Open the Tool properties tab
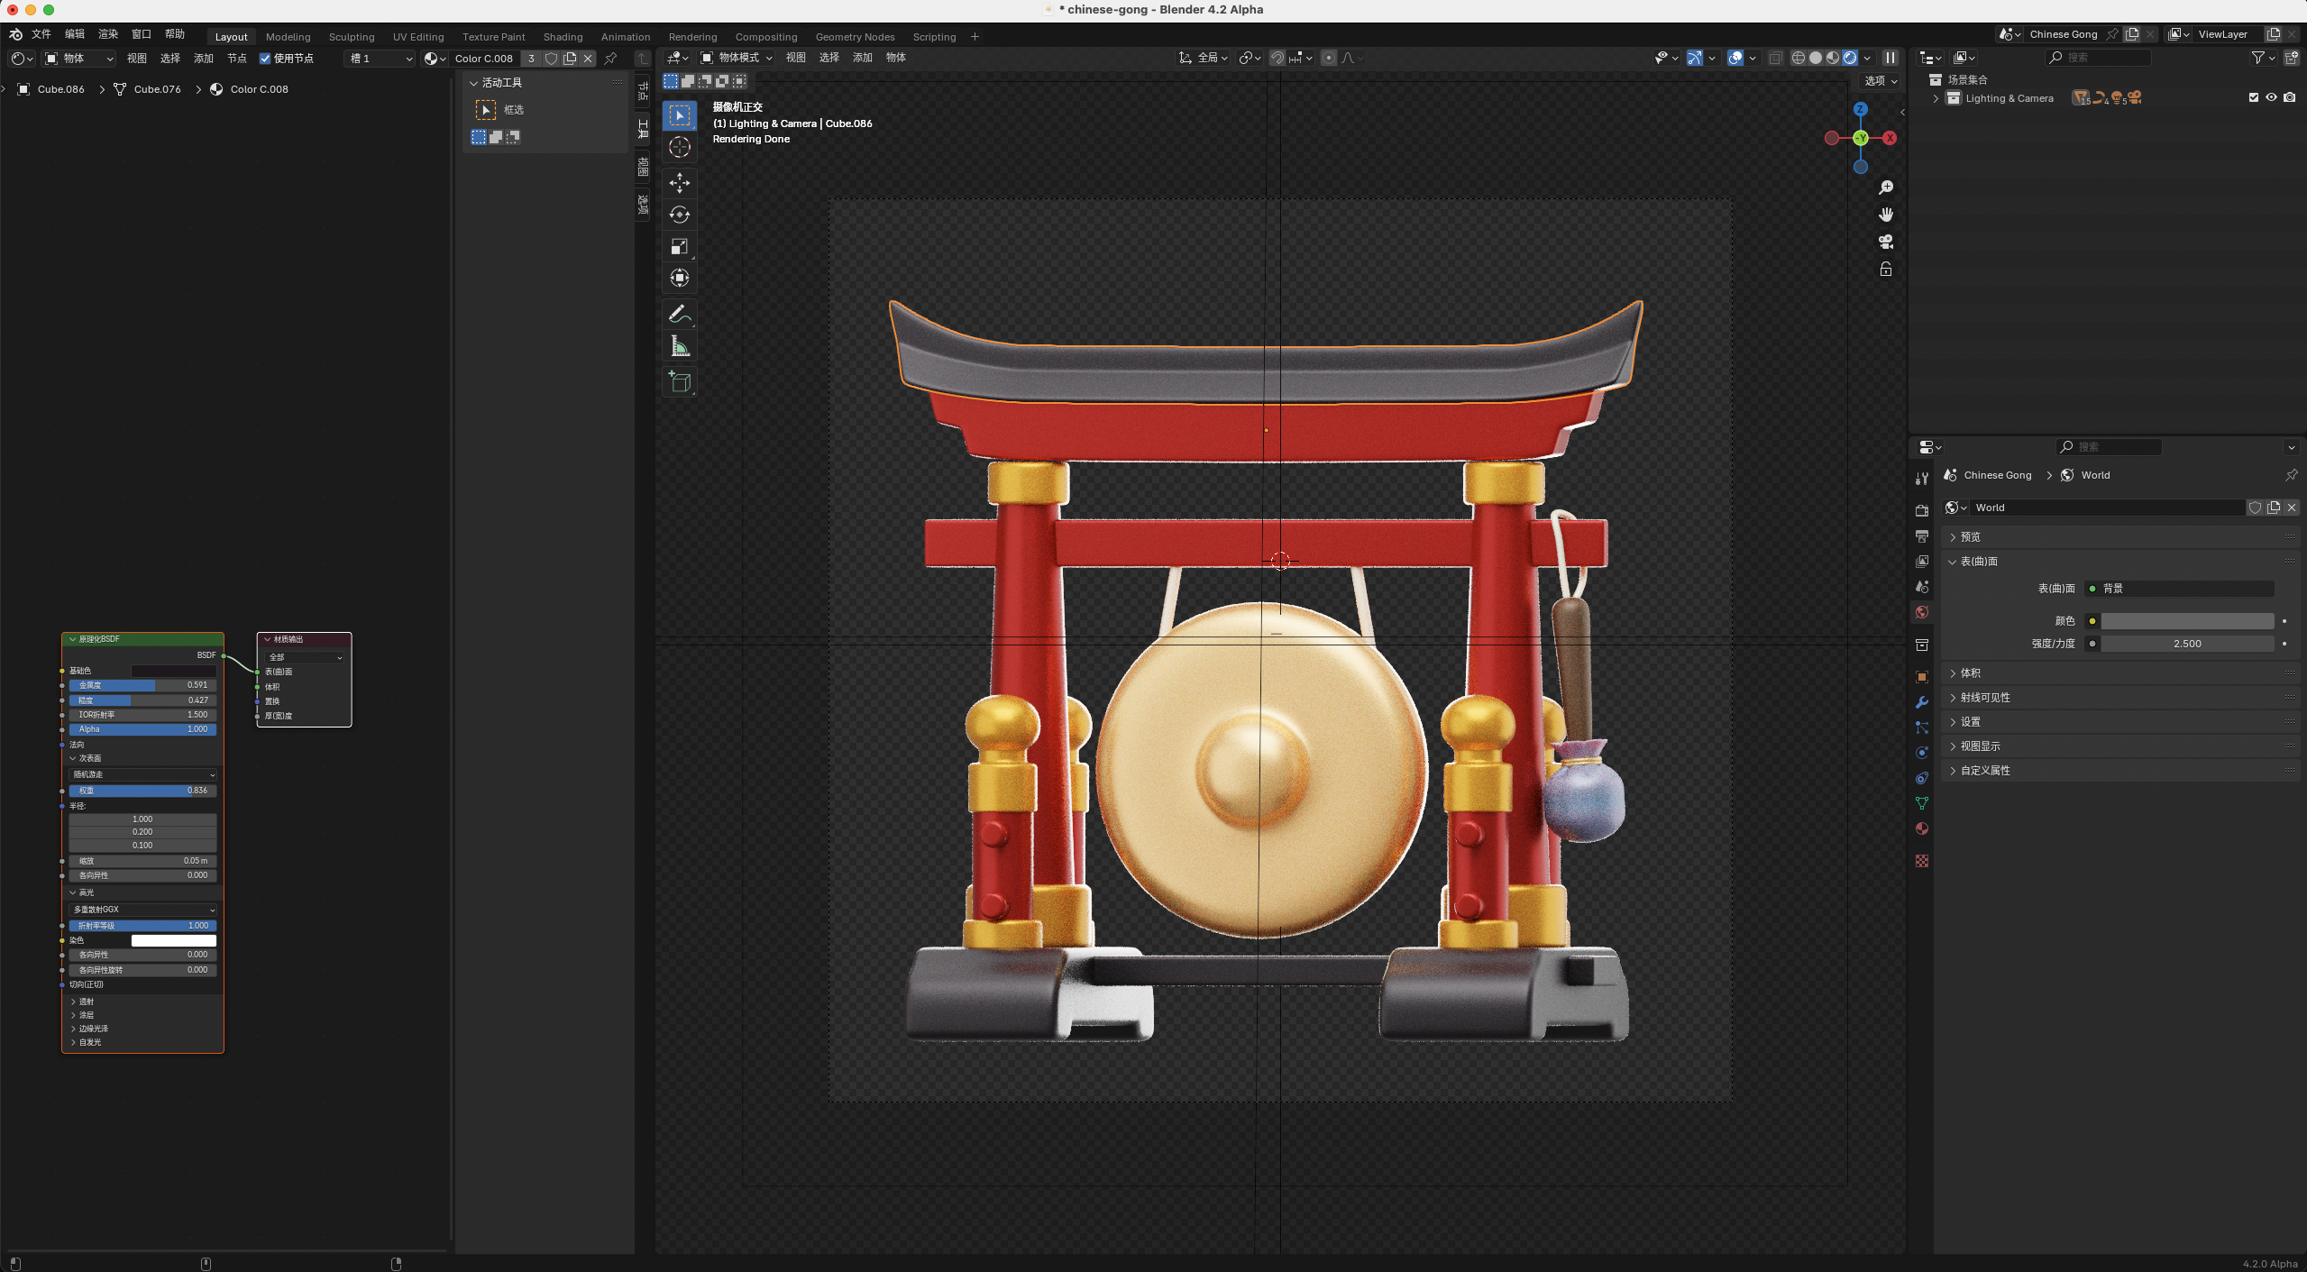The width and height of the screenshot is (2307, 1272). click(x=1922, y=478)
